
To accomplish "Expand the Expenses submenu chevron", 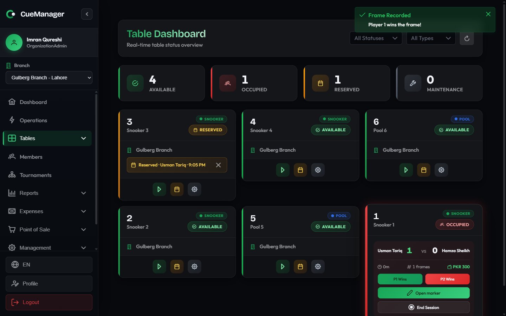I will [83, 211].
